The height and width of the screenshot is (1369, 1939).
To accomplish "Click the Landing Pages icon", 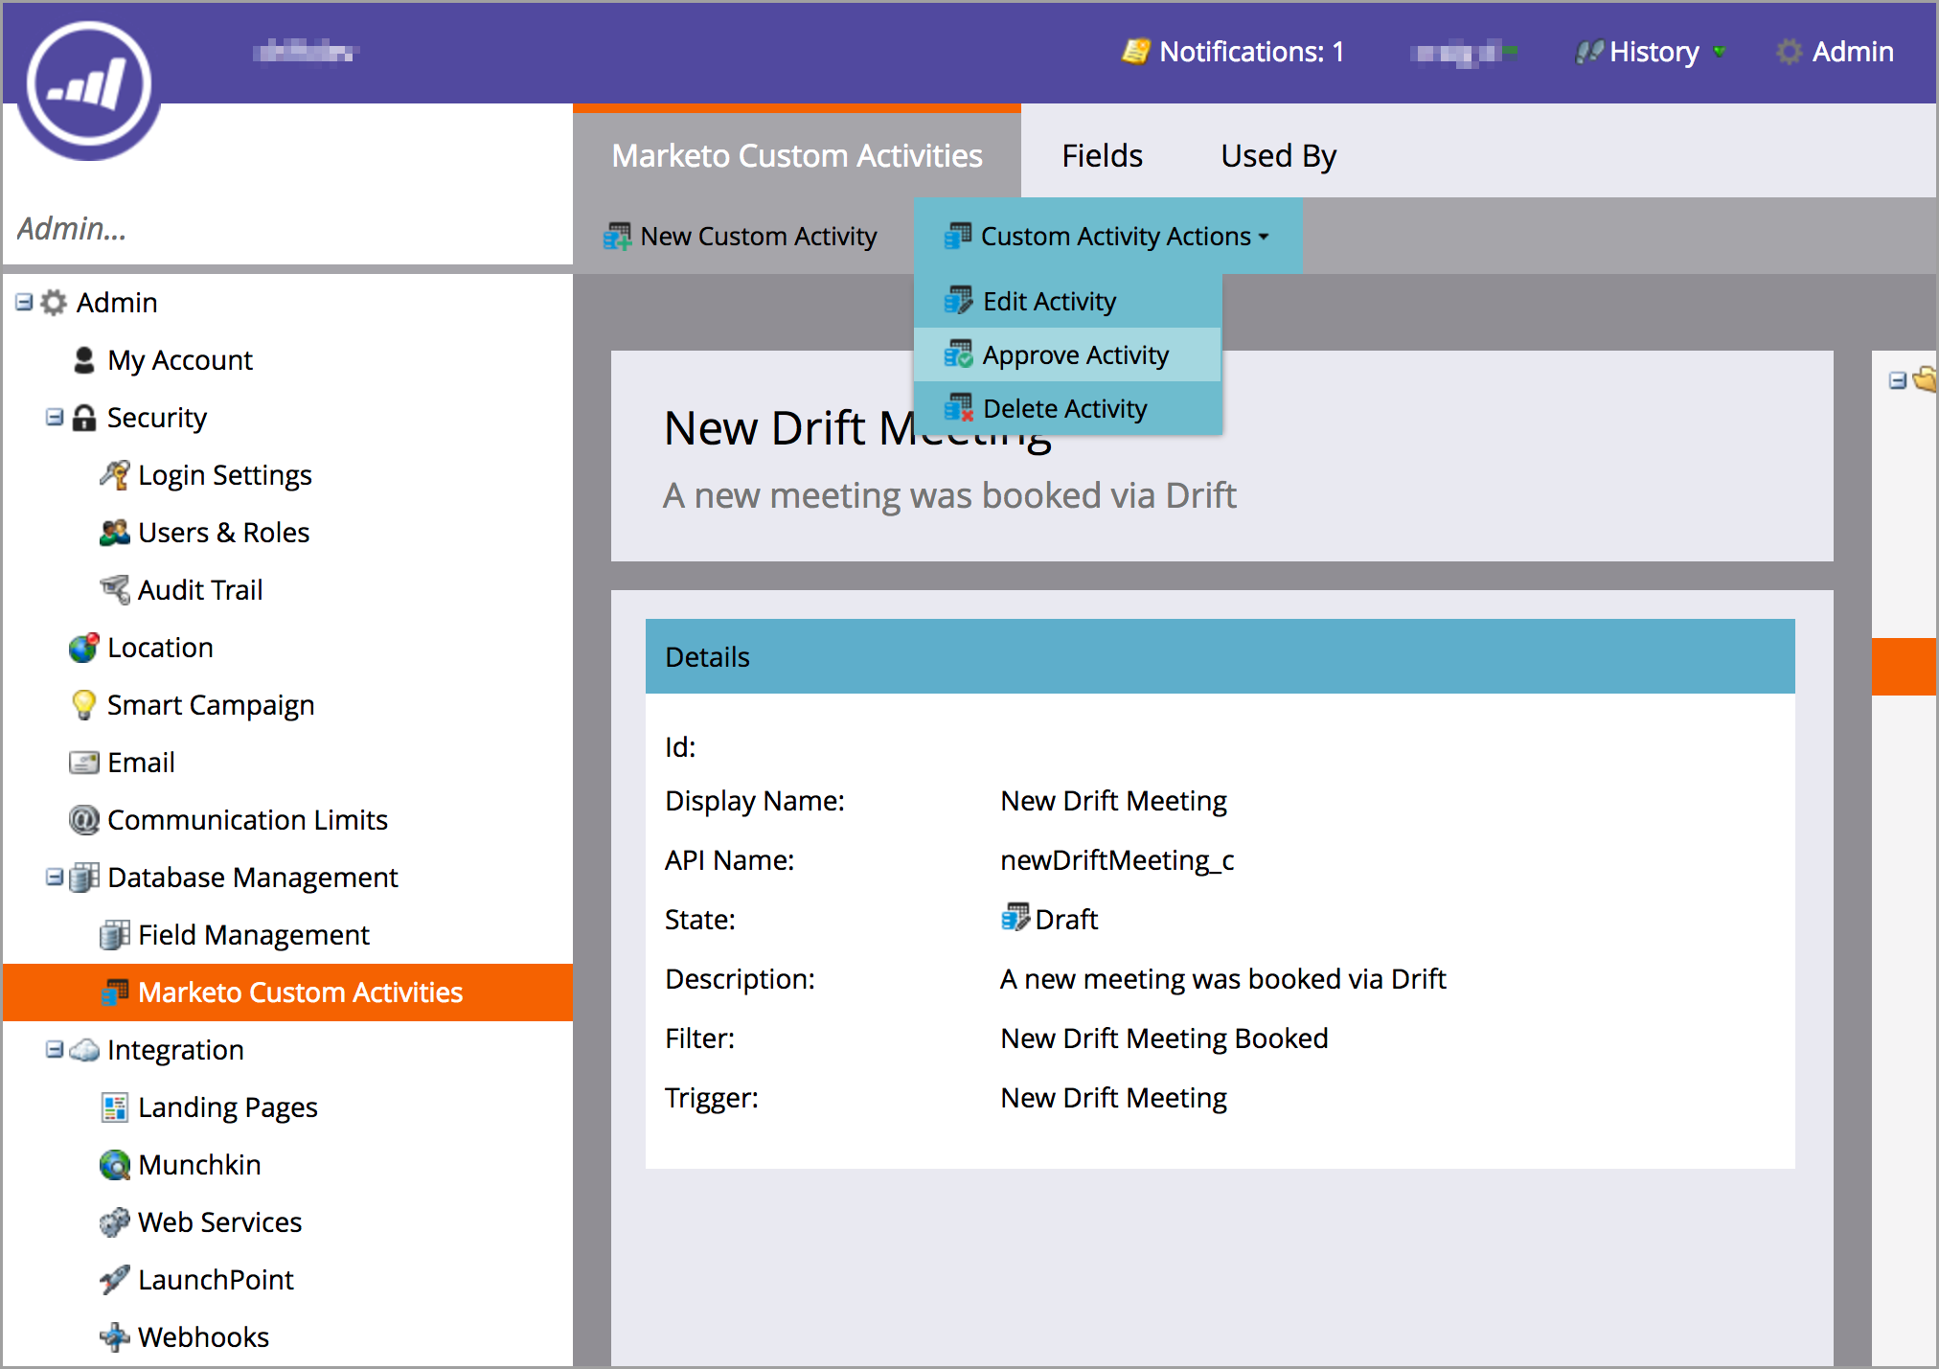I will pos(114,1107).
